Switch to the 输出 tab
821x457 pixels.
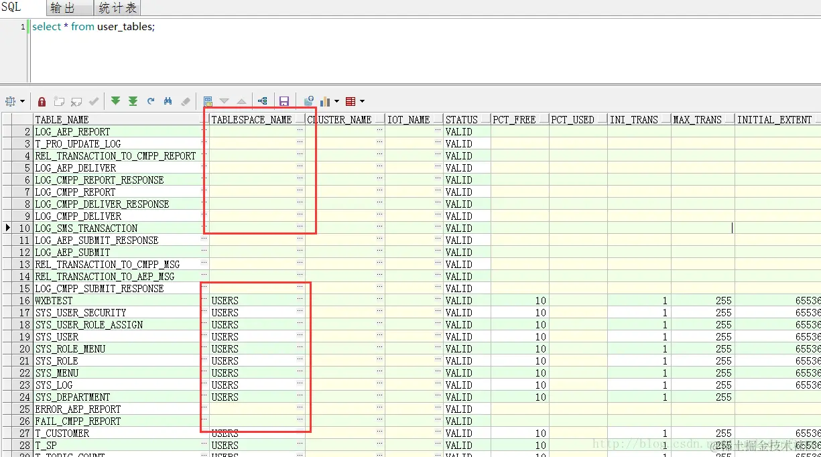(70, 8)
